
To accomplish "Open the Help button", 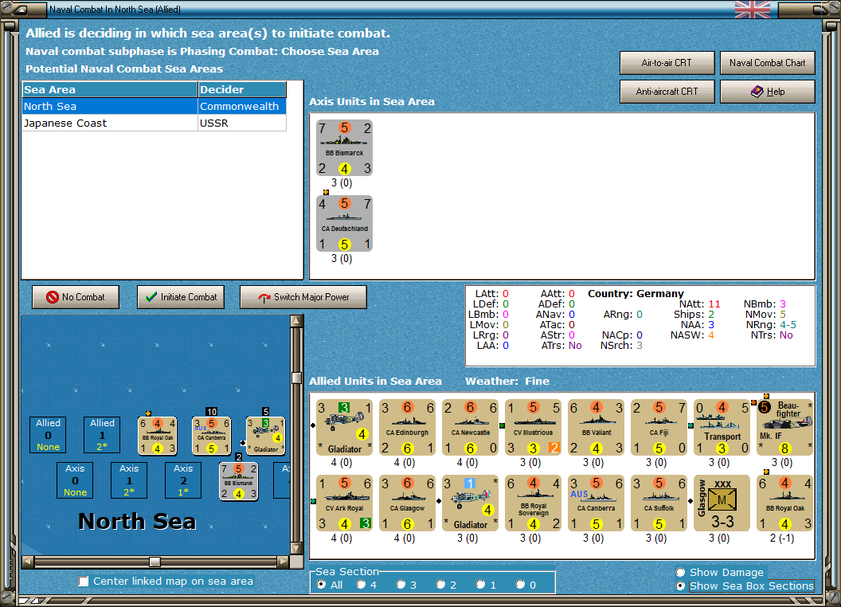I will click(x=768, y=92).
